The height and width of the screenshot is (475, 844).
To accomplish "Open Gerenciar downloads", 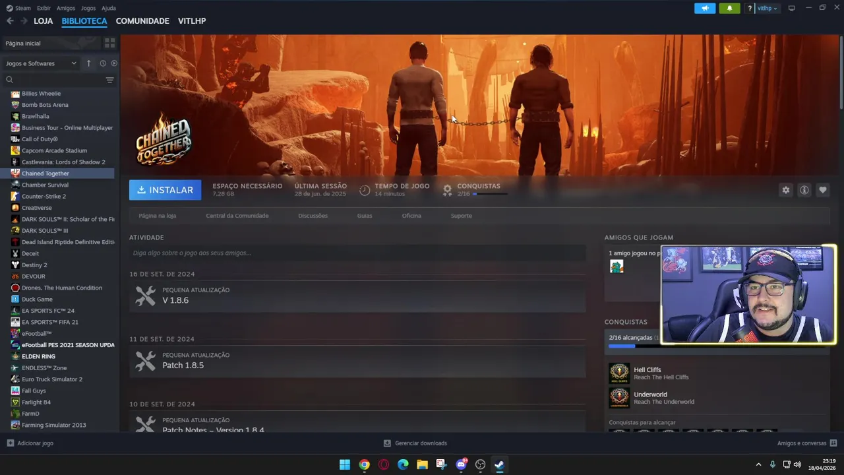I will (x=415, y=443).
